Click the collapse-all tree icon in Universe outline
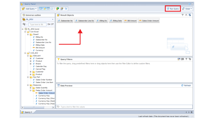The width and height of the screenshot is (214, 120). click(x=52, y=24)
